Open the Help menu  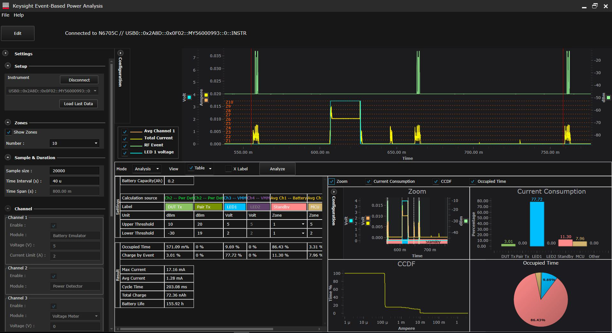pos(19,15)
